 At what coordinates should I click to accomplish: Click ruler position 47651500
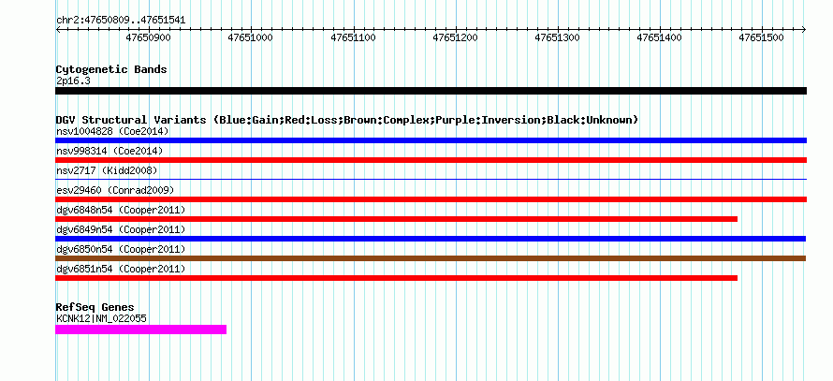coord(761,37)
